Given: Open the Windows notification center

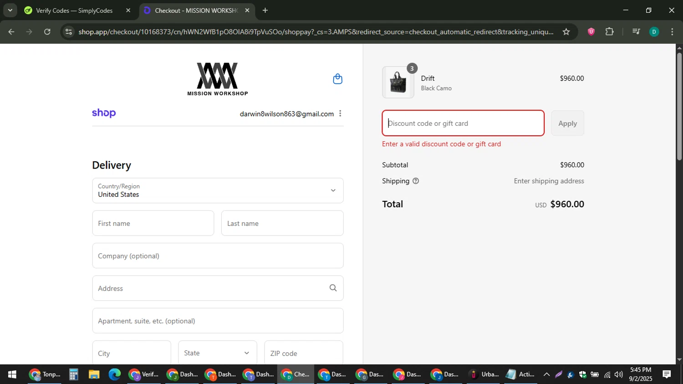Looking at the screenshot, I should [667, 374].
